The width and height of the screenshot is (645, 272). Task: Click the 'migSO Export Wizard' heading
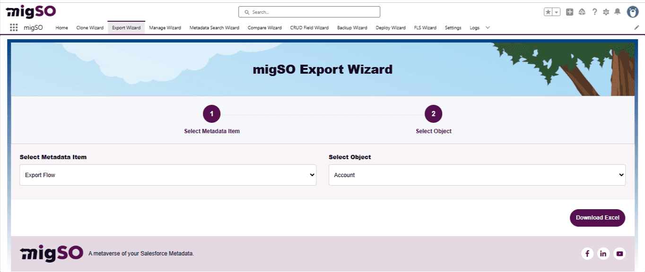322,69
